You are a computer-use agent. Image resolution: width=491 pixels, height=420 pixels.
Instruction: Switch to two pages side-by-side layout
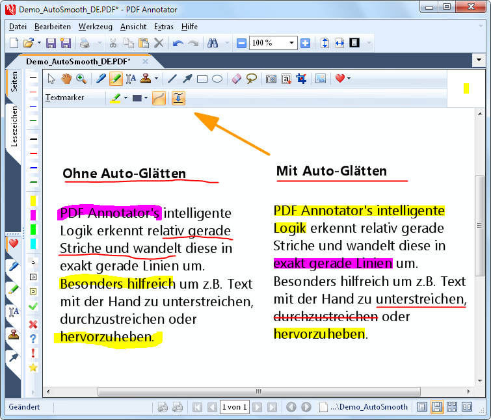point(467,407)
